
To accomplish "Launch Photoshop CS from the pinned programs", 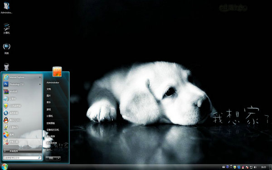I will click(x=22, y=84).
